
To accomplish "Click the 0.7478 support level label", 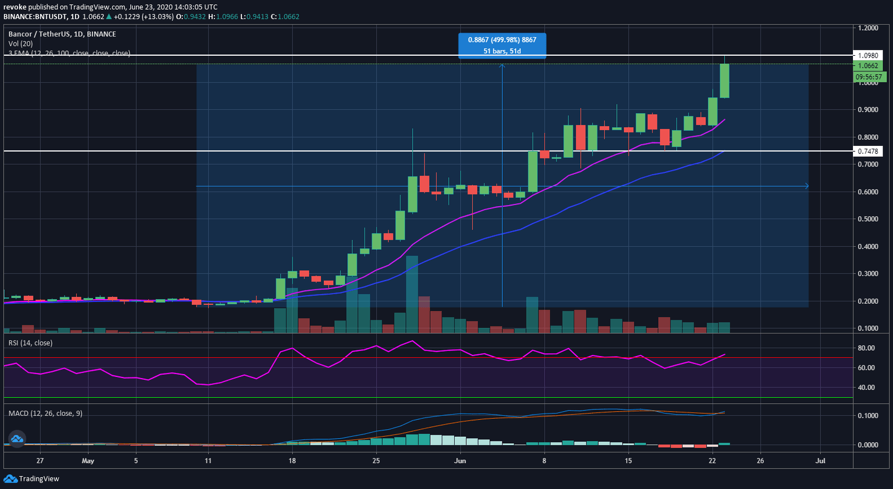I will tap(868, 151).
